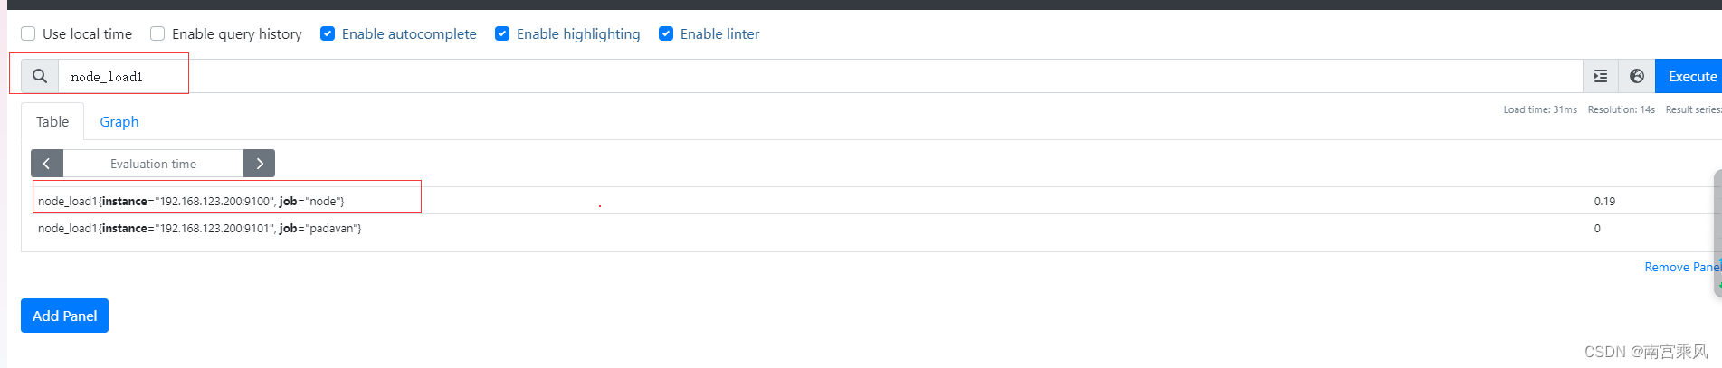1722x368 pixels.
Task: Click the search magnifier icon
Action: 40,76
